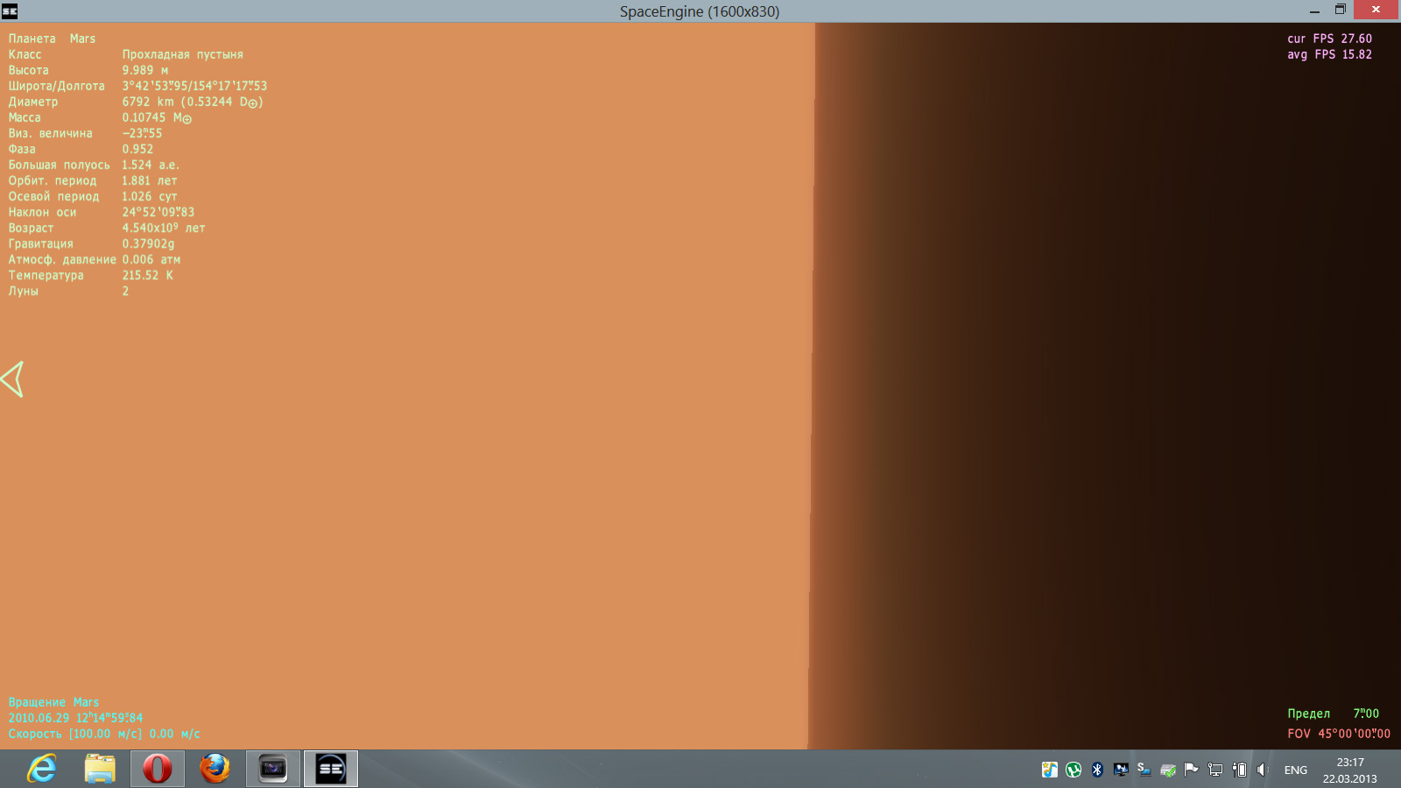Click the SpaceEngine (1600x830) window title

[700, 11]
